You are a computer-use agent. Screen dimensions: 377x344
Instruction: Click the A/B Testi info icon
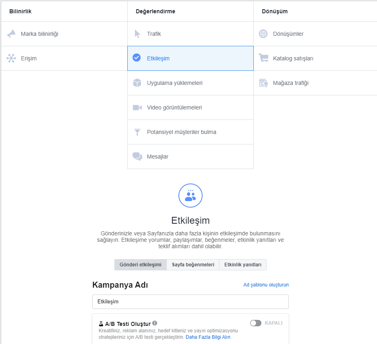pyautogui.click(x=155, y=323)
